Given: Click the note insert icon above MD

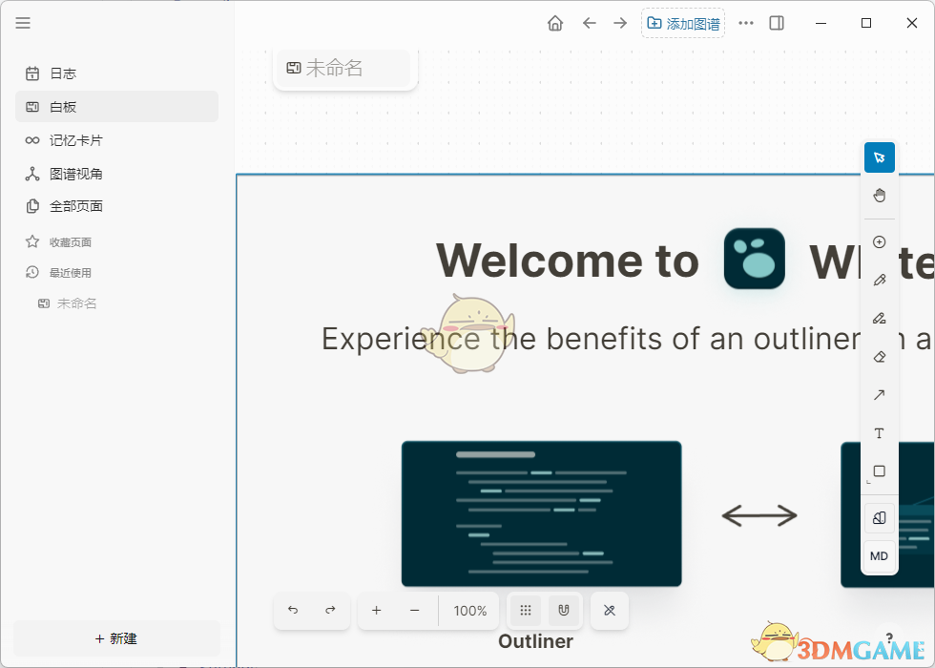Looking at the screenshot, I should pos(879,517).
